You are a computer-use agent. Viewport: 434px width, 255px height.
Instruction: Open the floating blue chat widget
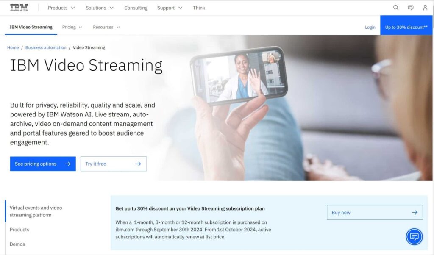pyautogui.click(x=414, y=236)
